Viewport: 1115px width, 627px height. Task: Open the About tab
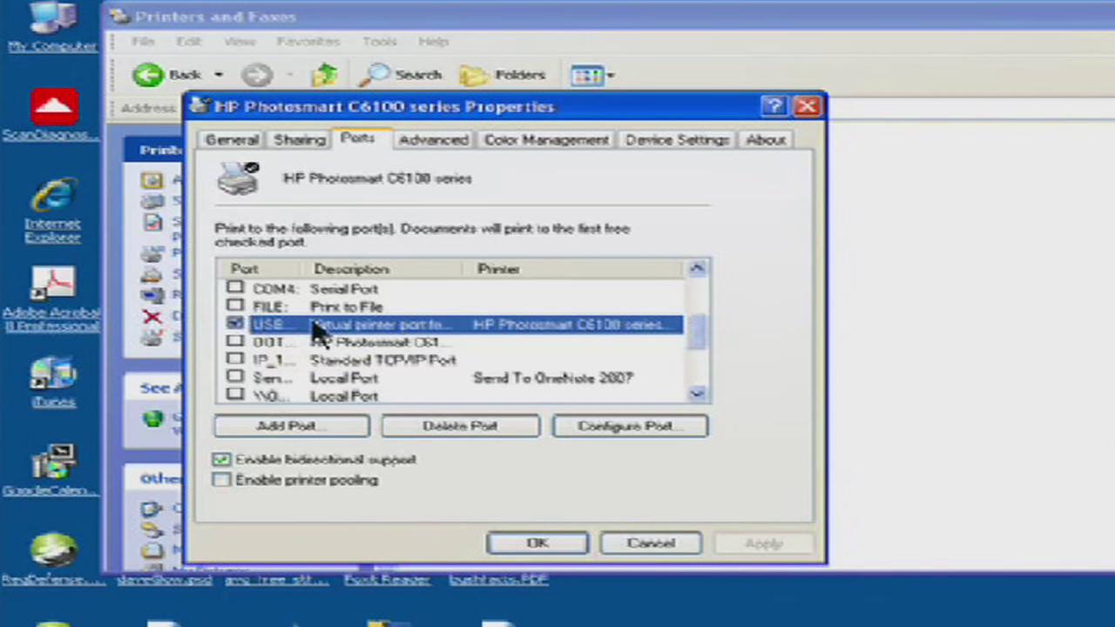tap(766, 139)
